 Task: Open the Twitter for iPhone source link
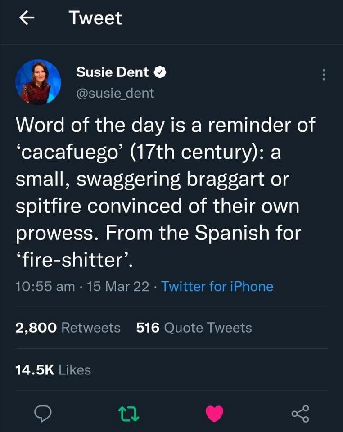pyautogui.click(x=217, y=286)
